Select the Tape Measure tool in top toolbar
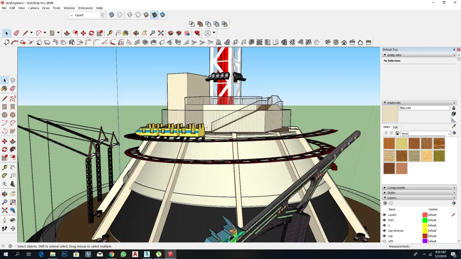Viewport: 461px width, 259px height. pyautogui.click(x=110, y=33)
